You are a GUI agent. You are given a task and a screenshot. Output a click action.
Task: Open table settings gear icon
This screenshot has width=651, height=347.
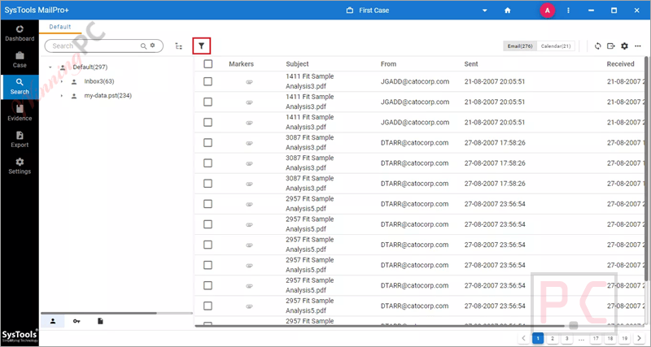(624, 46)
